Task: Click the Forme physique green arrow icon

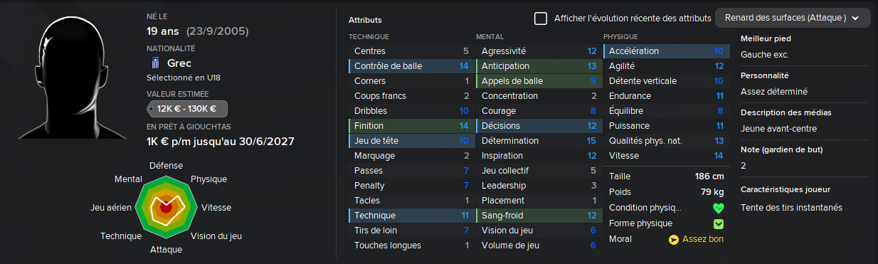Action: pos(718,224)
